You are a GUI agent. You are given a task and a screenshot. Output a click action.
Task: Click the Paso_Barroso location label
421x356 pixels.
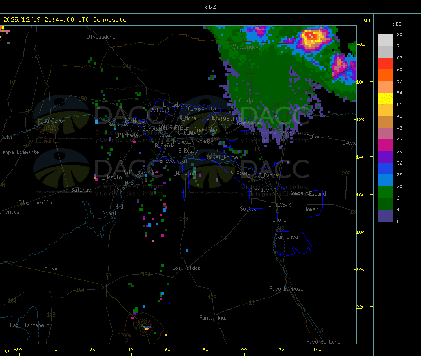286,289
